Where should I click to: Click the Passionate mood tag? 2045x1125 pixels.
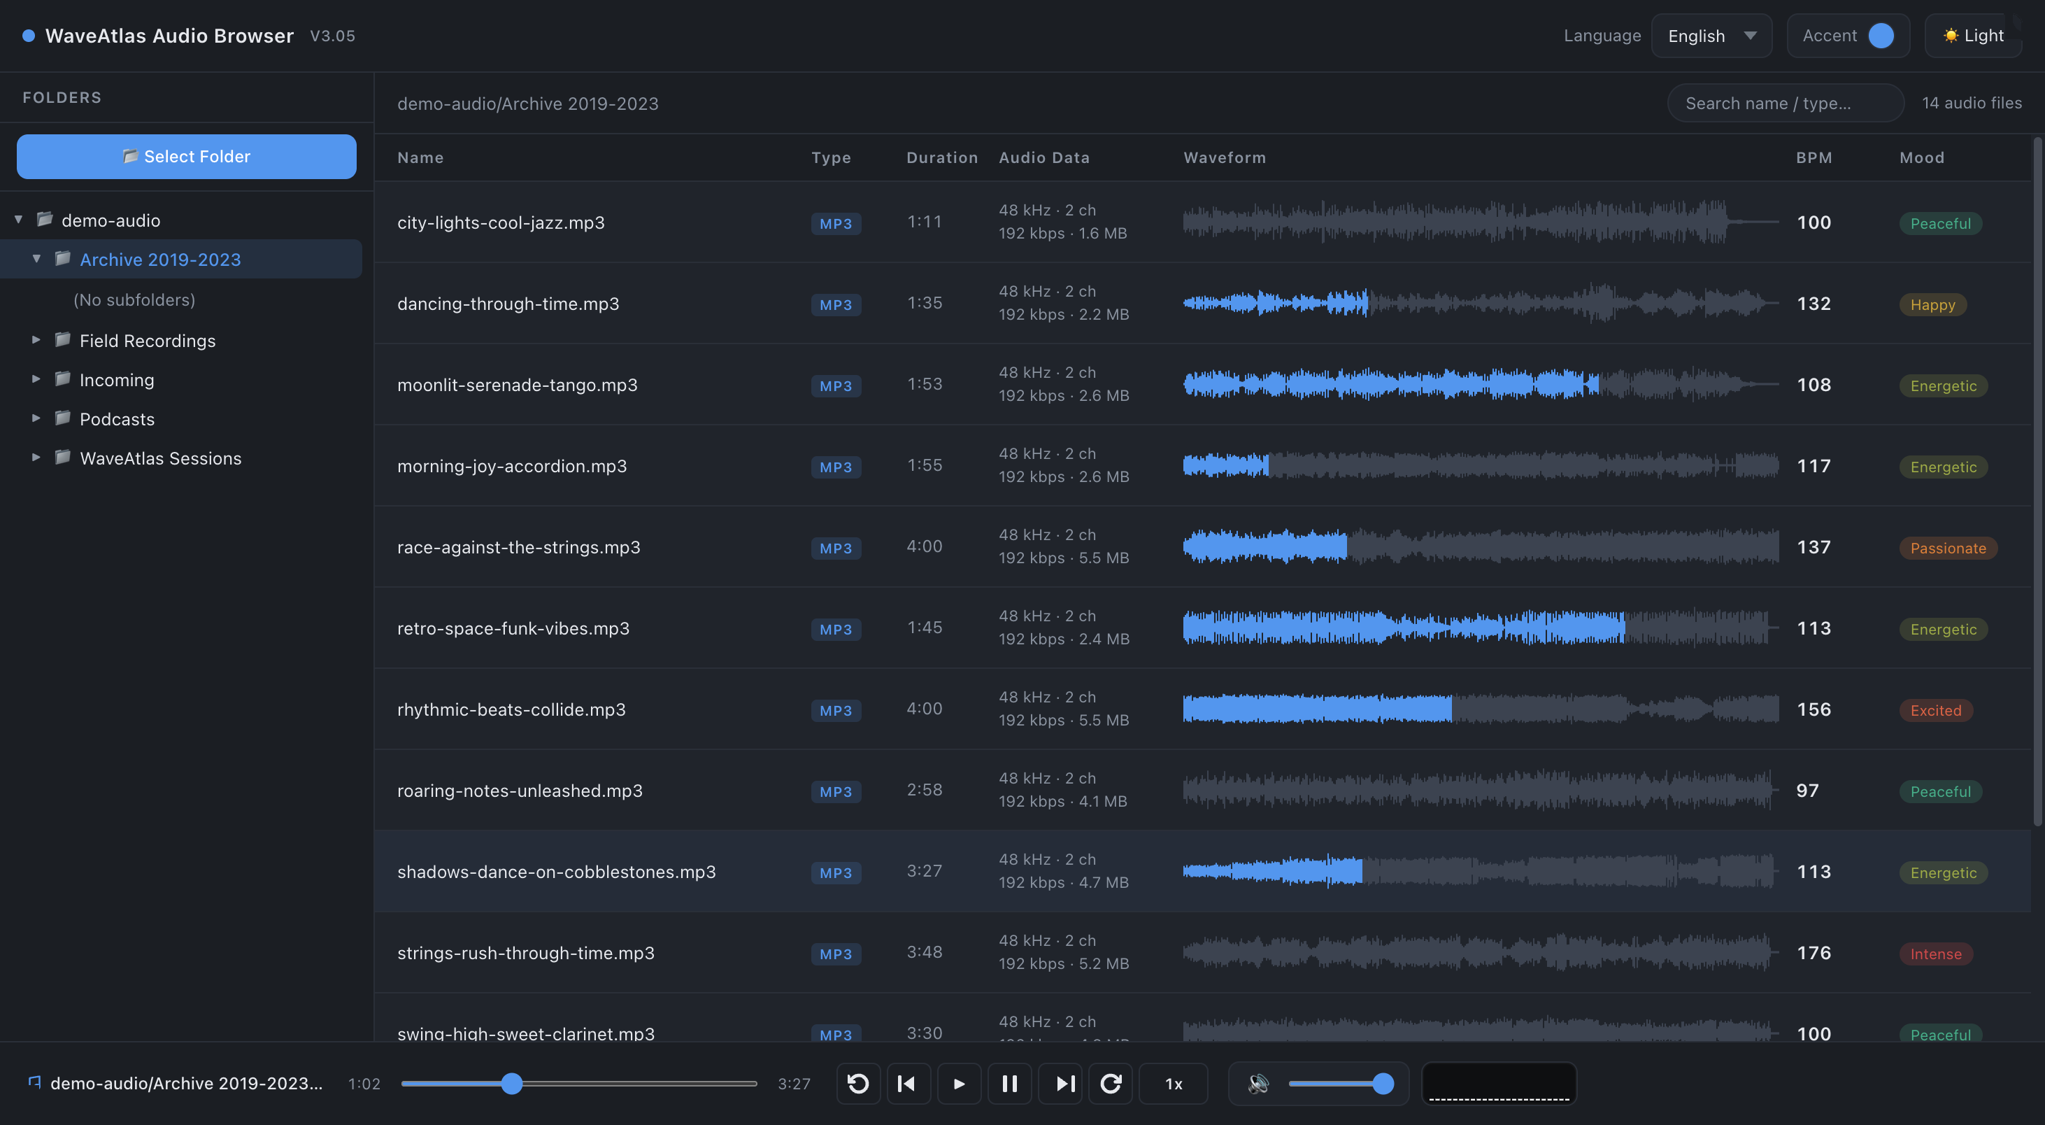(1947, 548)
